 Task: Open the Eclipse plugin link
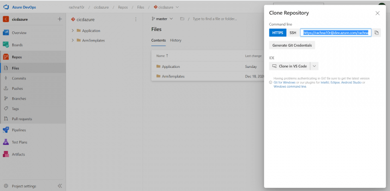[x=335, y=83]
